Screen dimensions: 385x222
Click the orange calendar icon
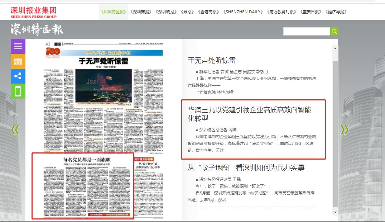(18, 61)
